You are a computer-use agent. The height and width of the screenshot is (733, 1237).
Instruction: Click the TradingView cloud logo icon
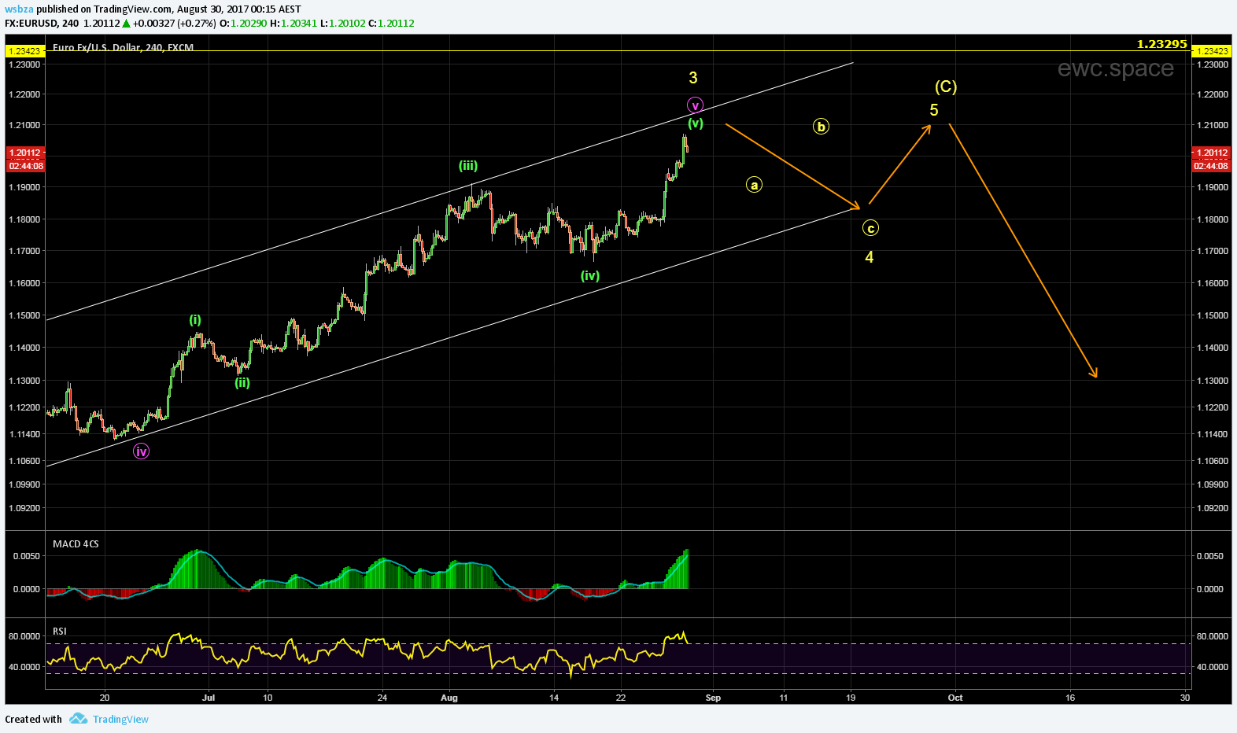pyautogui.click(x=78, y=719)
